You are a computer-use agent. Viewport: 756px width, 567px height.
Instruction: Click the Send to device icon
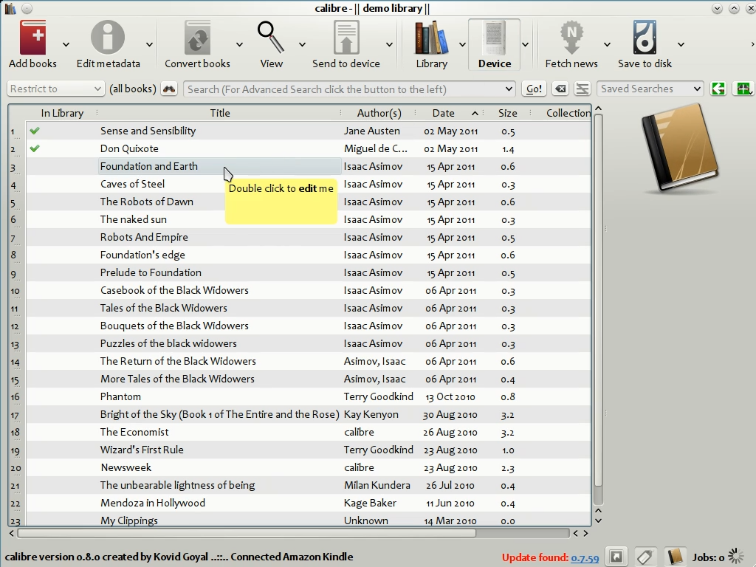coord(346,38)
